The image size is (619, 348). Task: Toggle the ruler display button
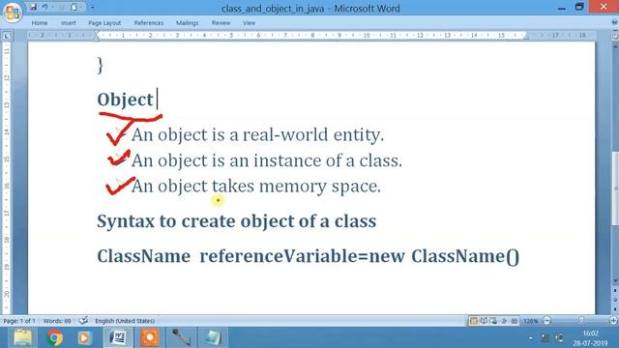point(615,36)
